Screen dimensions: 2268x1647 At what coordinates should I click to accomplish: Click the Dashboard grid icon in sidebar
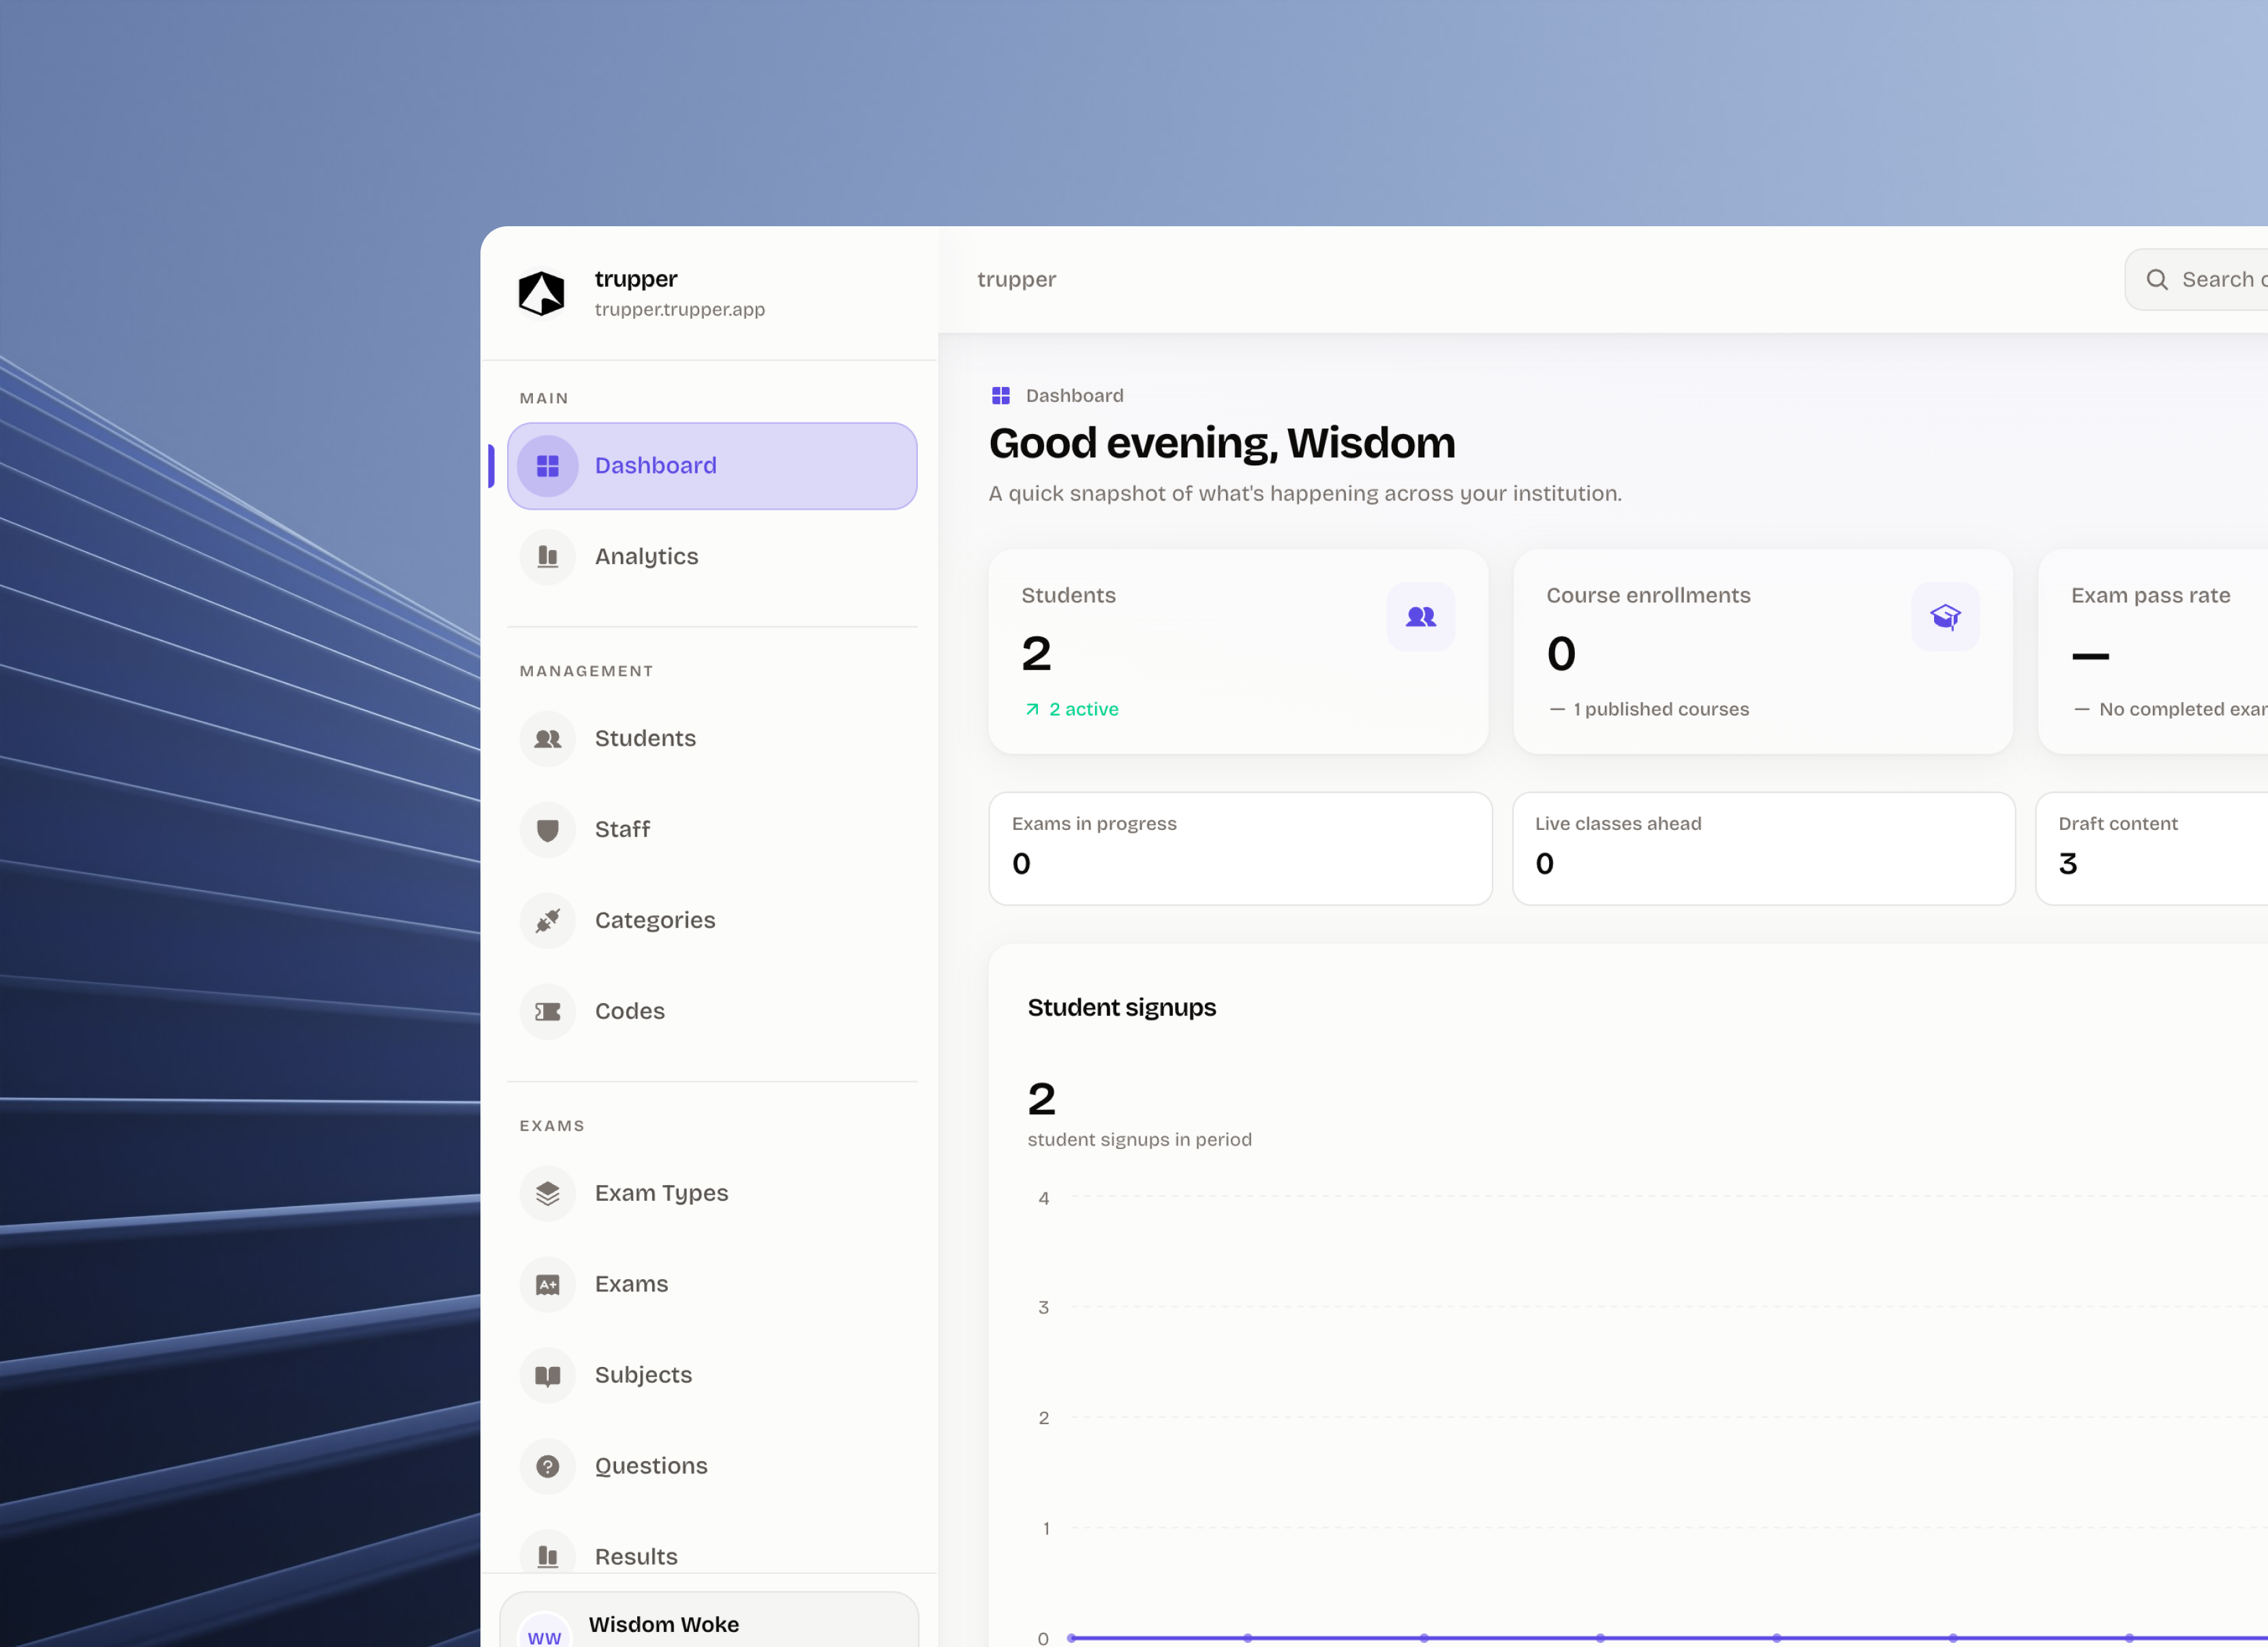(x=548, y=466)
